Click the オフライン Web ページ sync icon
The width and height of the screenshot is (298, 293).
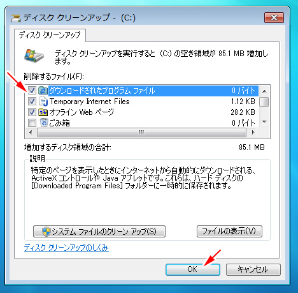tap(43, 112)
